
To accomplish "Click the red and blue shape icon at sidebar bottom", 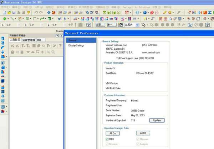I will click(3, 111).
